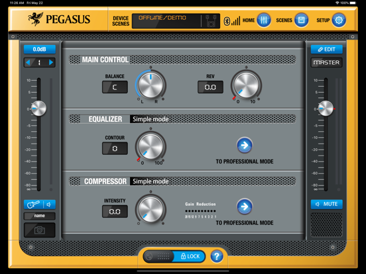366x274 pixels.
Task: Select the guitar instrument icon
Action: click(33, 205)
